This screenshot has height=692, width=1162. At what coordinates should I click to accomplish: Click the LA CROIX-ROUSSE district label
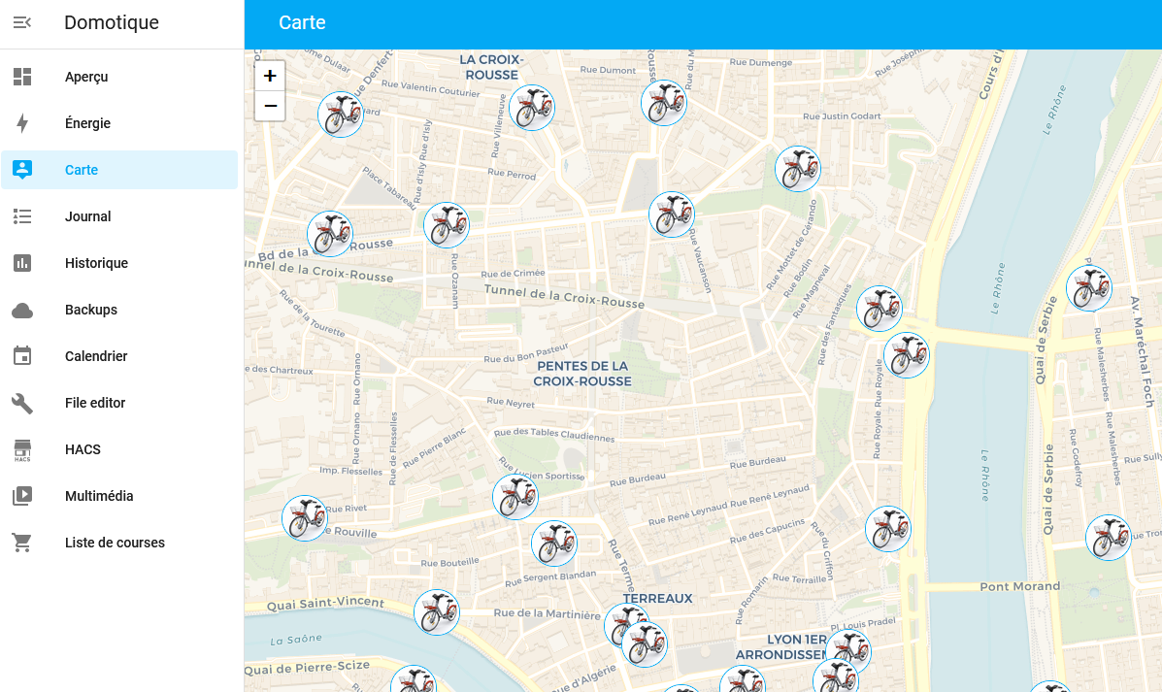491,67
